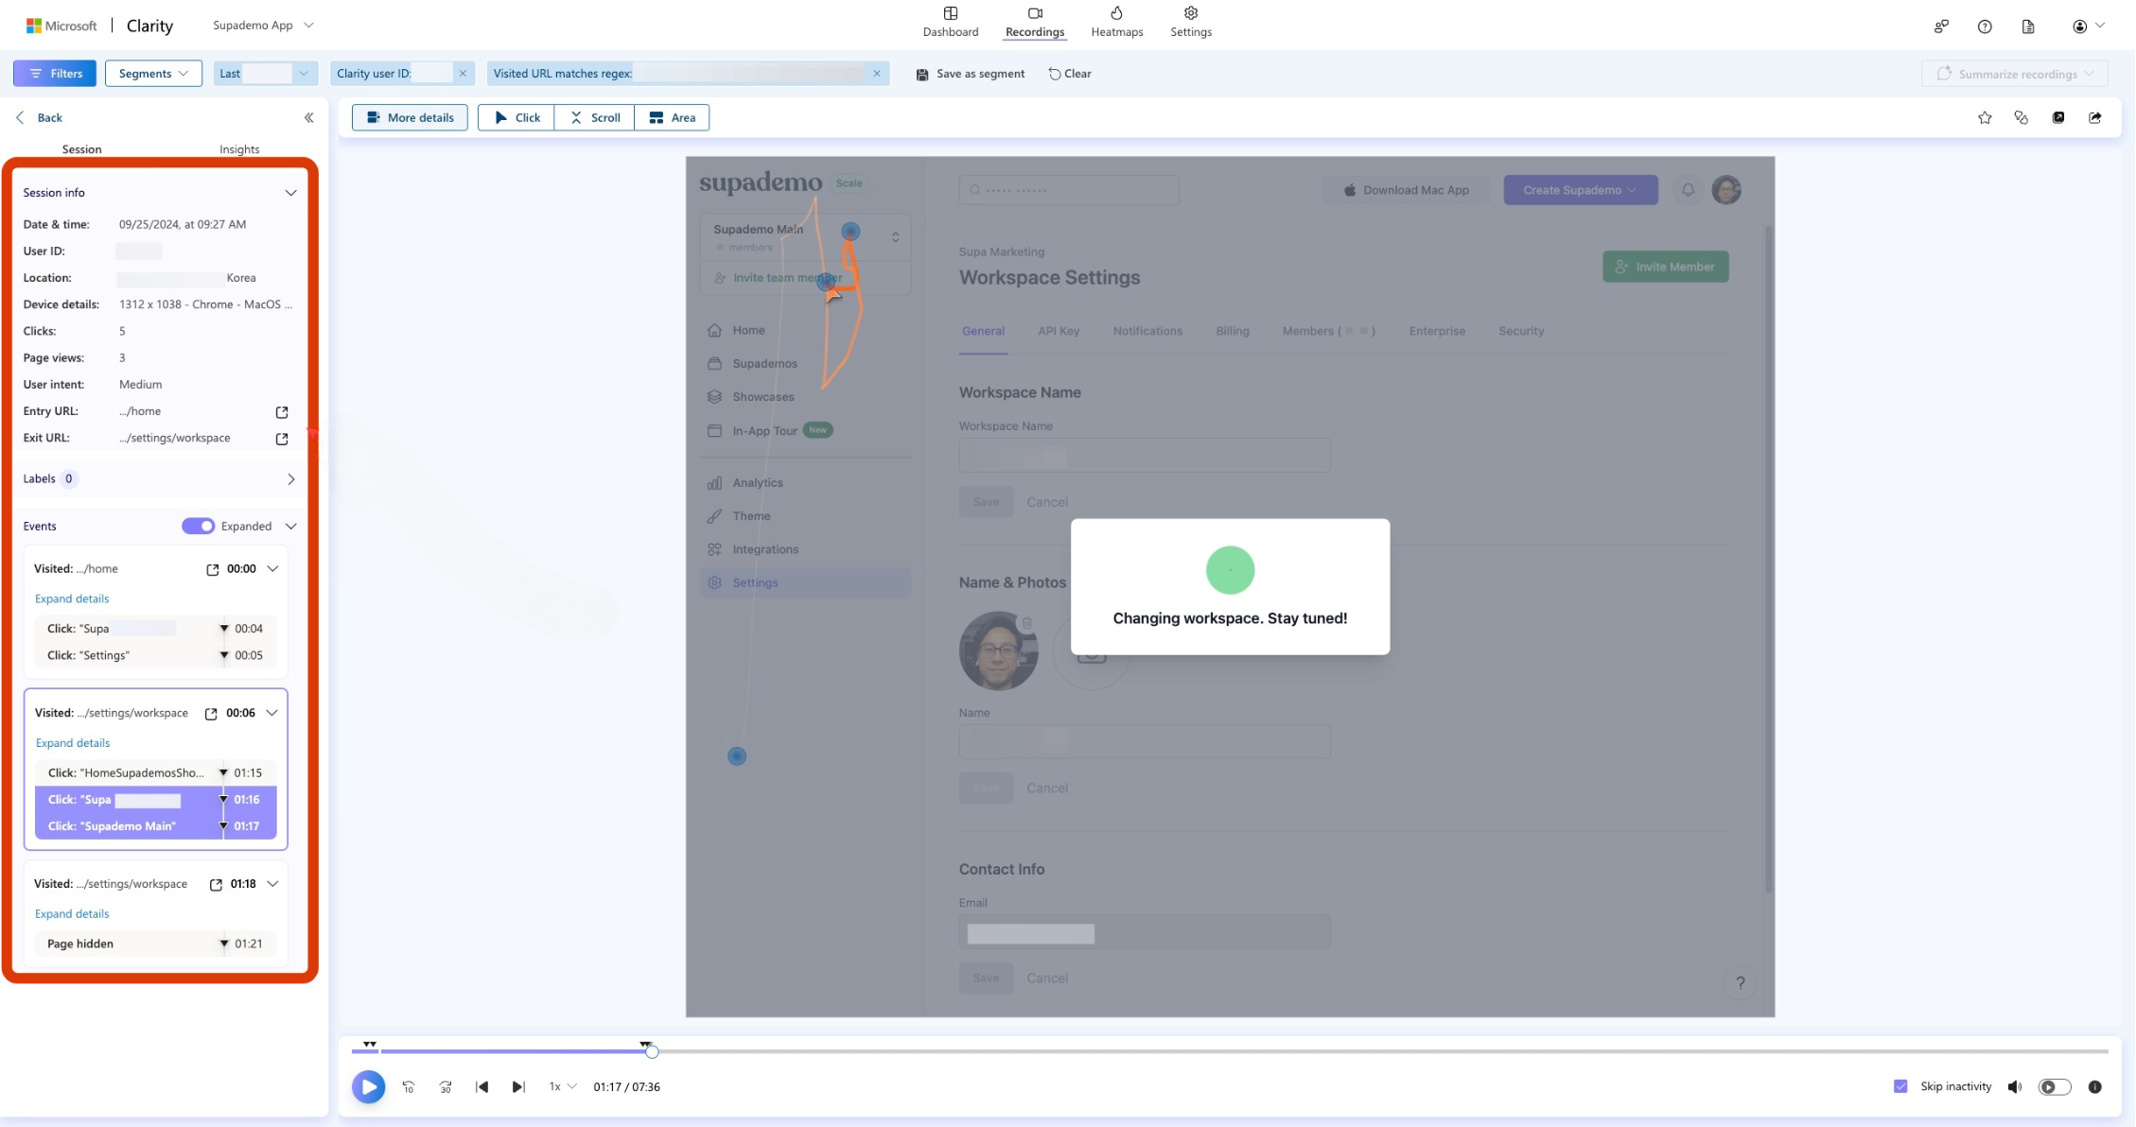Viewport: 2136px width, 1127px height.
Task: Click the playback timeline progress handle
Action: pyautogui.click(x=652, y=1050)
